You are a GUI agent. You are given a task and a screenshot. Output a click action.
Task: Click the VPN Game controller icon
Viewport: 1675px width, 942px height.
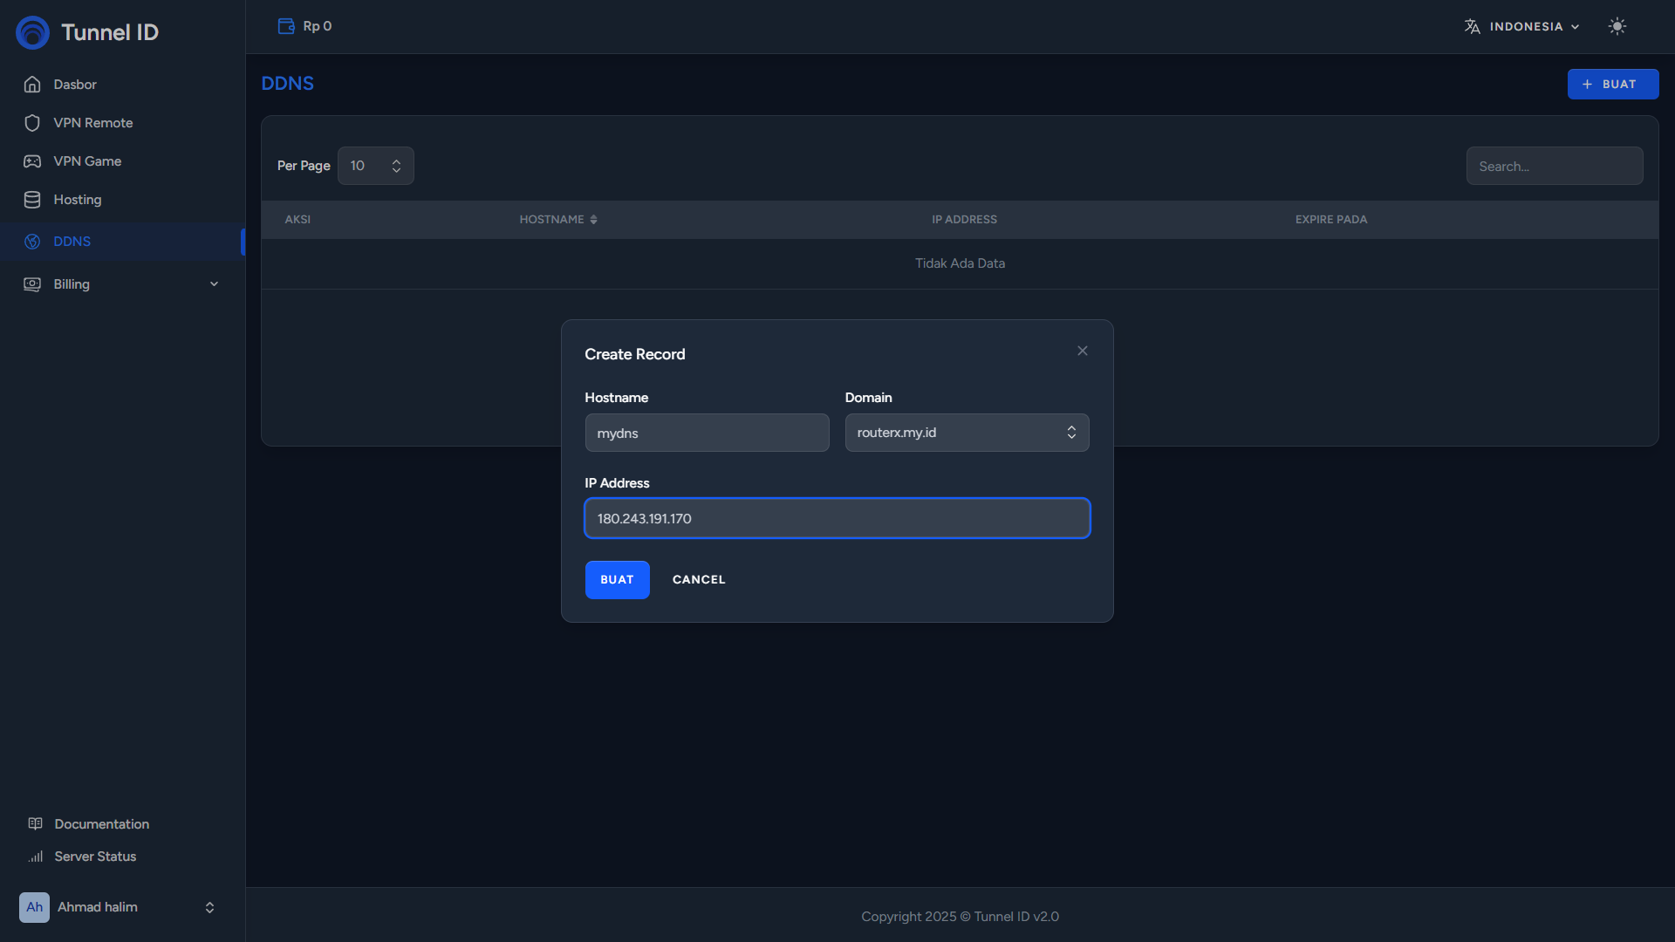point(32,161)
